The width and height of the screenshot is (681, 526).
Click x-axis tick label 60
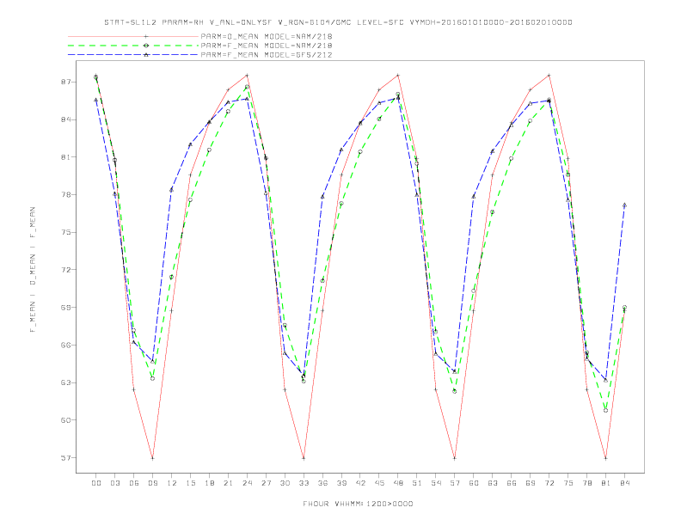[x=474, y=483]
